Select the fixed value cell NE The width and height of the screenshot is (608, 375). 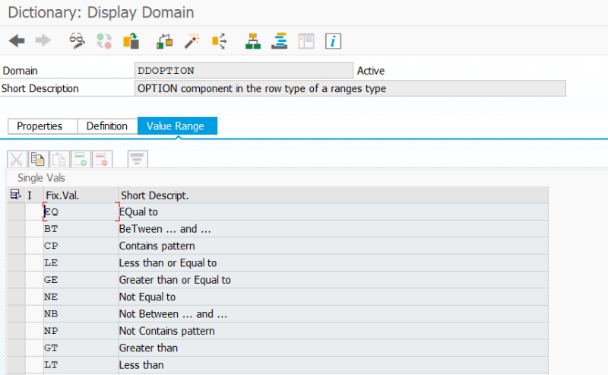(81, 297)
